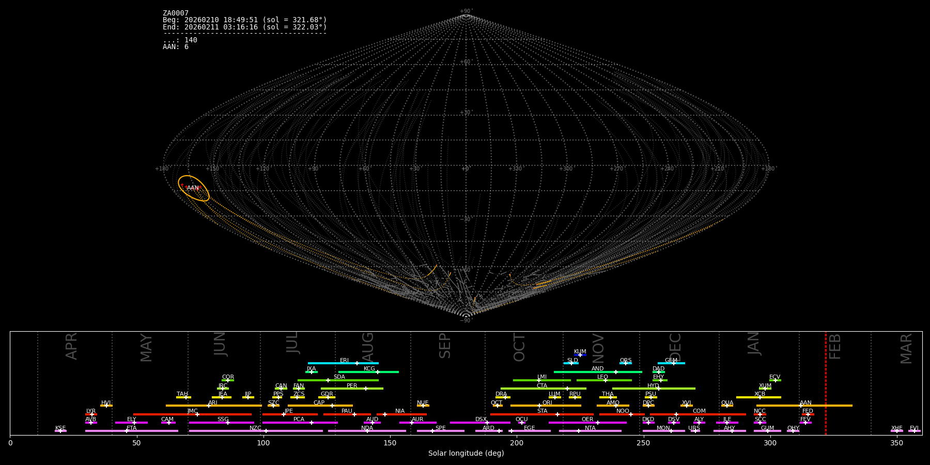This screenshot has height=465, width=930.
Task: Click the LYR shower label
Action: 91,411
